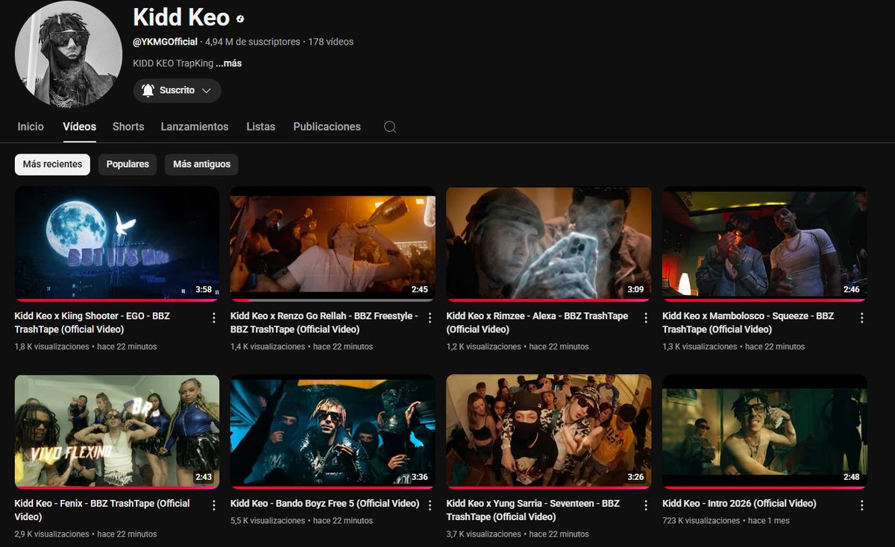The width and height of the screenshot is (895, 547).
Task: Click title Kidd Keo x Mambolosco - Squeeze
Action: [x=748, y=323]
